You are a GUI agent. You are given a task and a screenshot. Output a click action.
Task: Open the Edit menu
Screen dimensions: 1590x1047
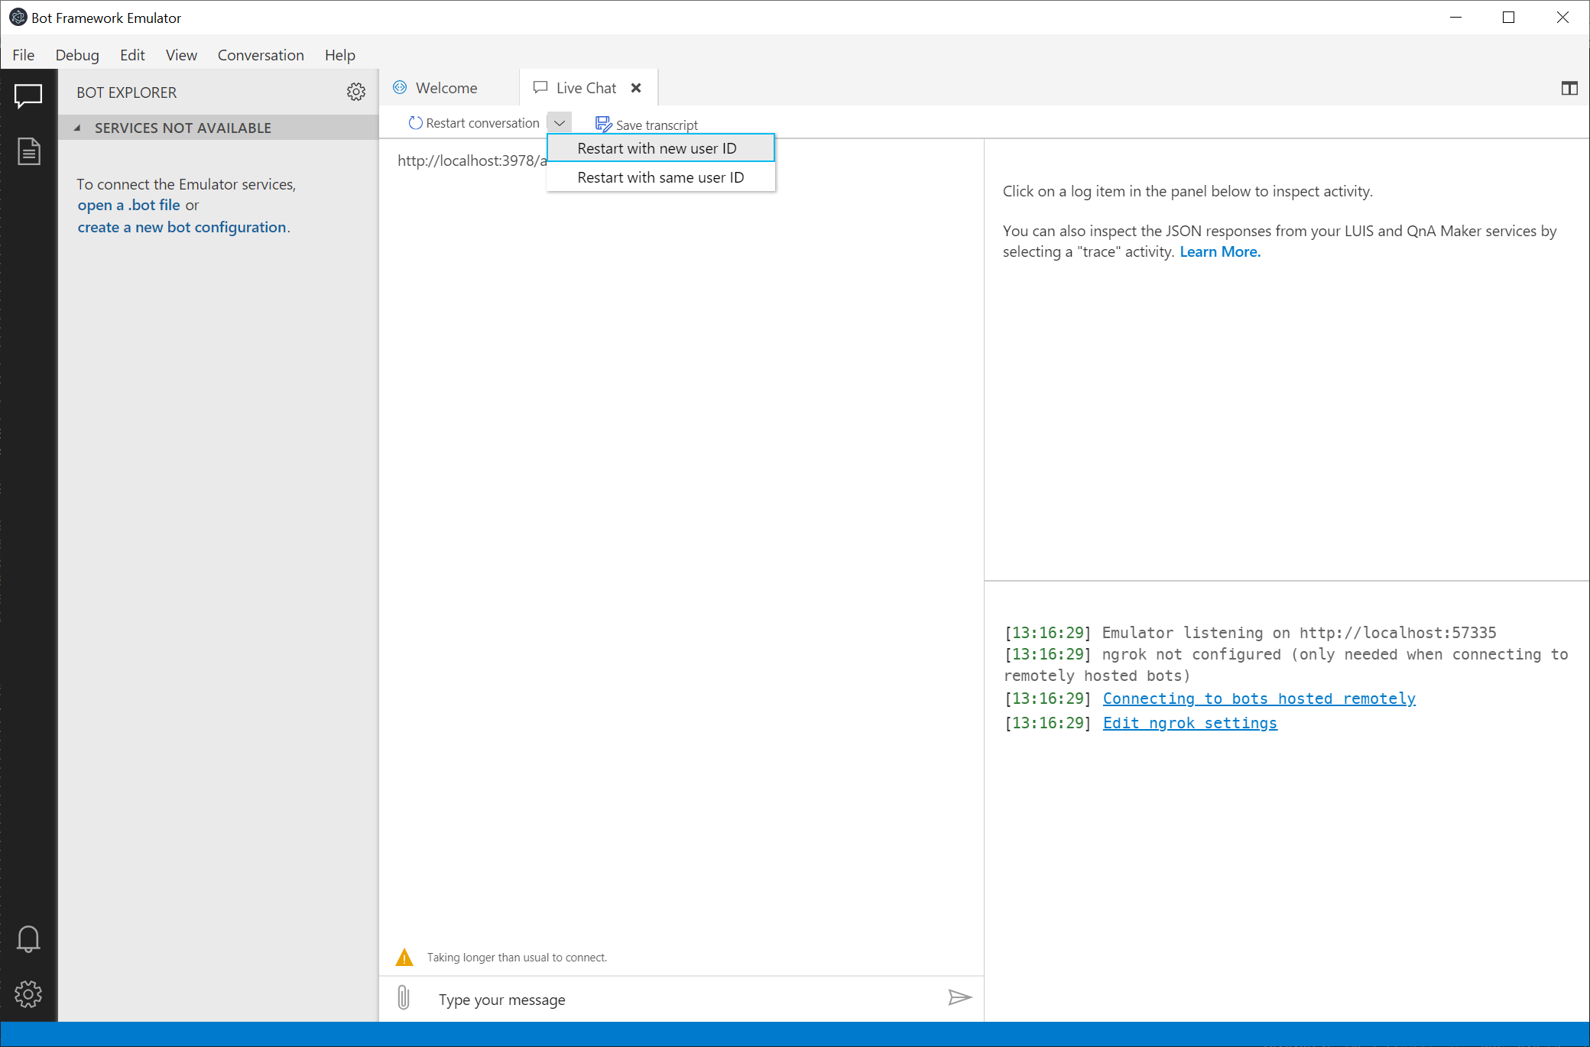(x=132, y=55)
